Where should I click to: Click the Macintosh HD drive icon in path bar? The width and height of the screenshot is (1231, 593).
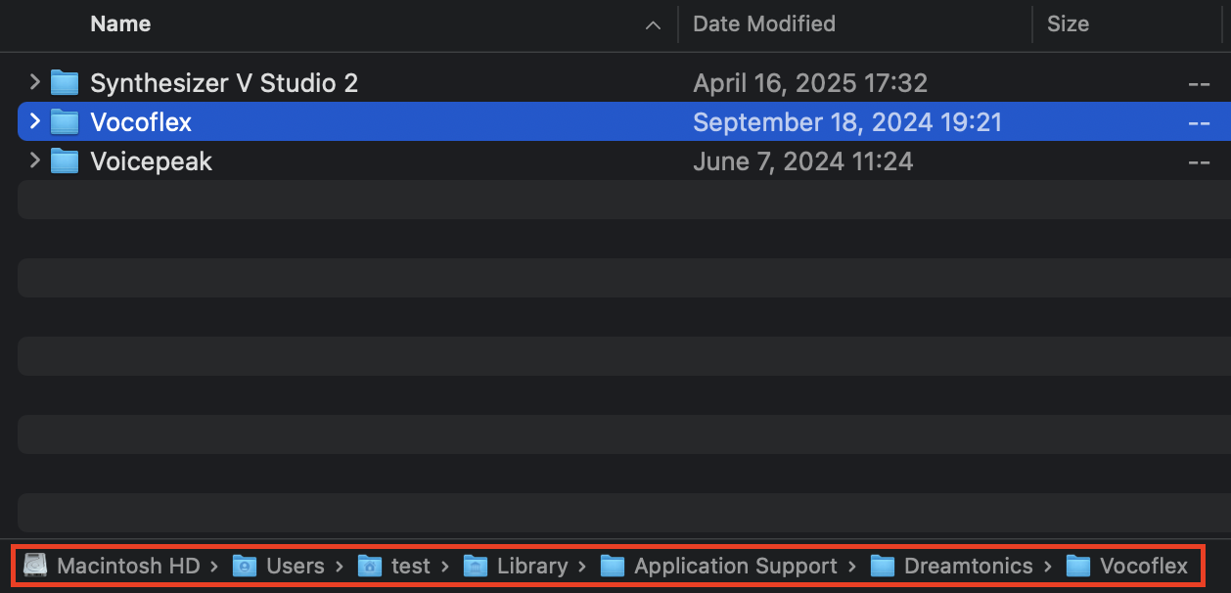(35, 566)
